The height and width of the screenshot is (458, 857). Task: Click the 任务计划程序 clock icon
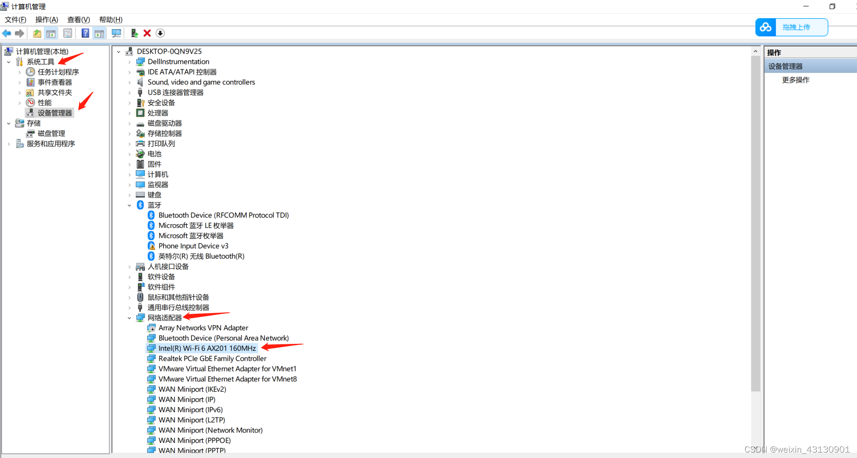click(x=31, y=72)
